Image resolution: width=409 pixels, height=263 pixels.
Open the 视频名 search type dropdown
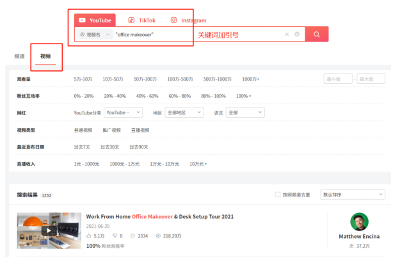pos(95,35)
